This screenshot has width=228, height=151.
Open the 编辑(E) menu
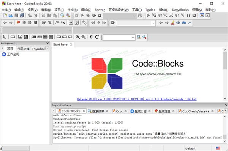pos(19,10)
